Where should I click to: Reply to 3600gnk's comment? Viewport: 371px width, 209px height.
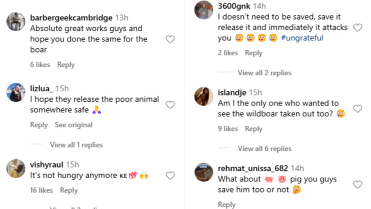pos(254,53)
